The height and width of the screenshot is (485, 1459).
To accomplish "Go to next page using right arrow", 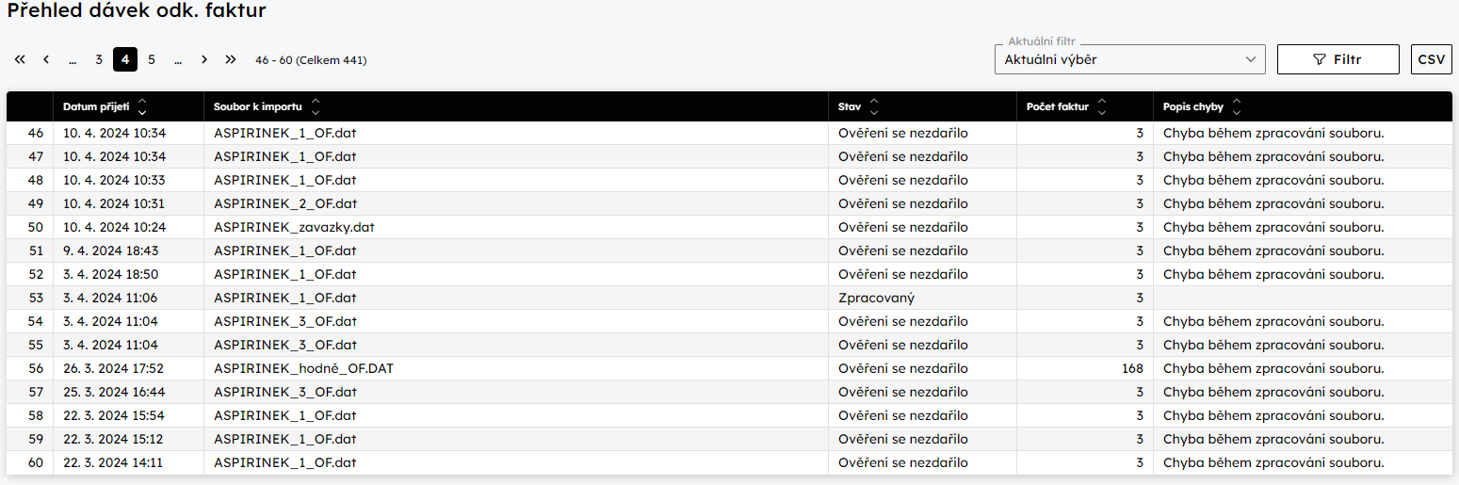I will click(x=204, y=59).
